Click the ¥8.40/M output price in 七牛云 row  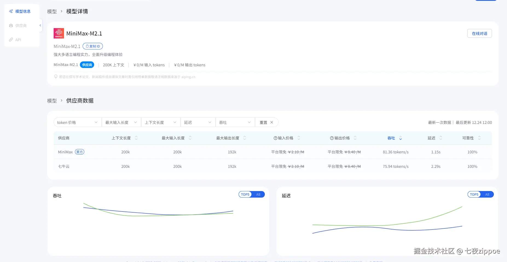click(x=352, y=166)
